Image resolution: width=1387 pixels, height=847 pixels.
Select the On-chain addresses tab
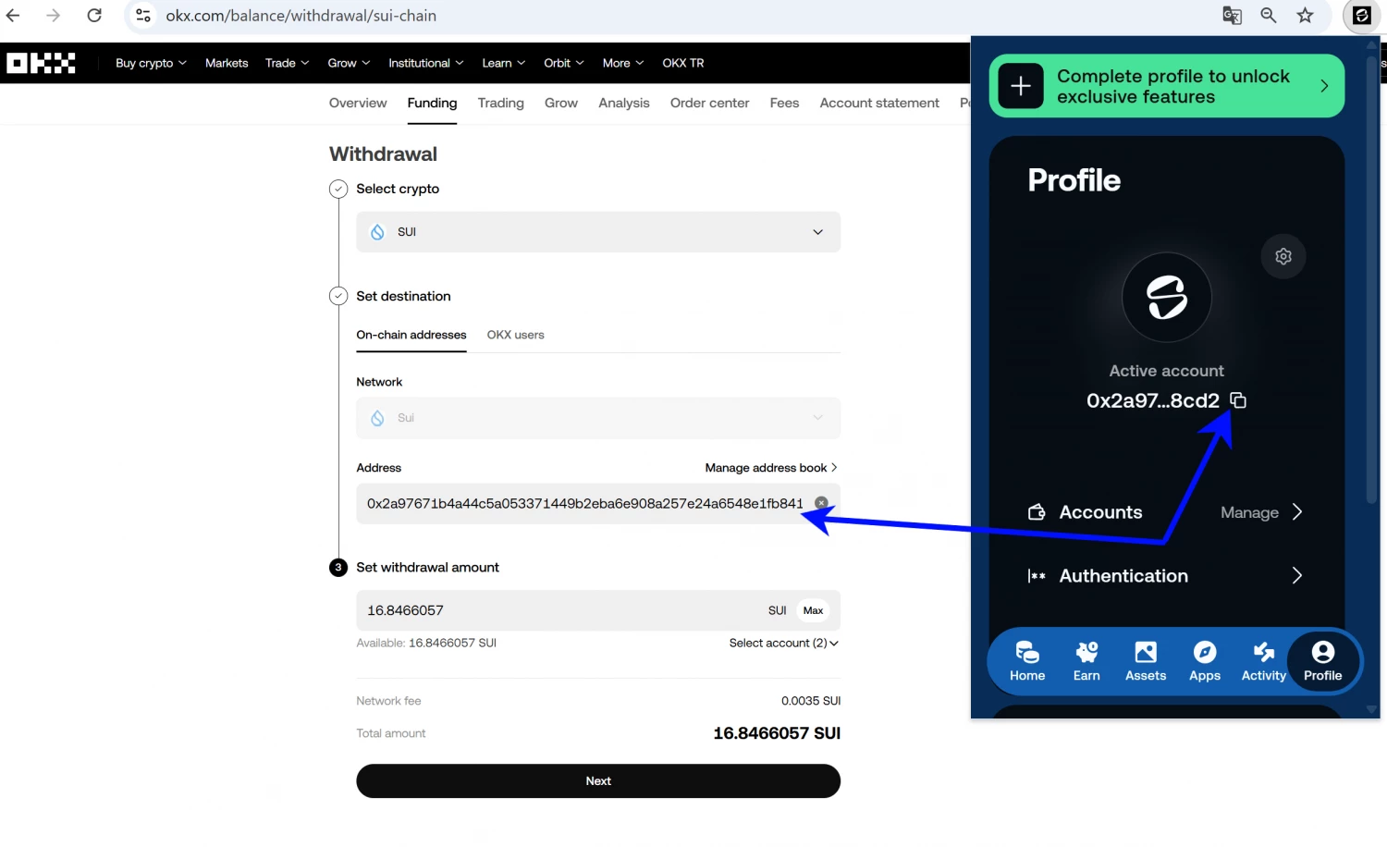pos(411,335)
